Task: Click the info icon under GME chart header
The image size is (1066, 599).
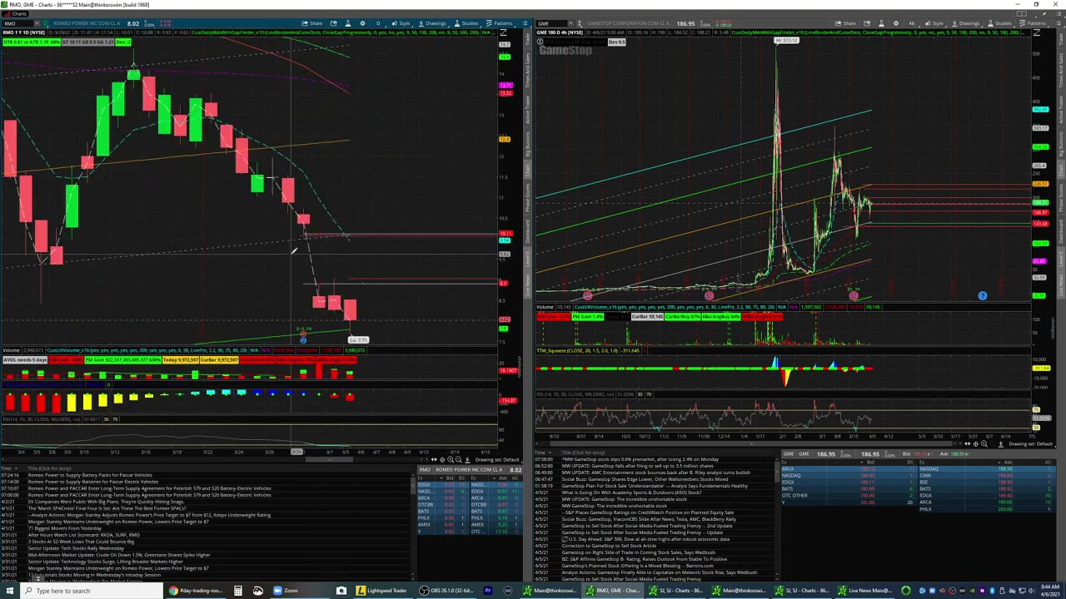Action: (540, 42)
